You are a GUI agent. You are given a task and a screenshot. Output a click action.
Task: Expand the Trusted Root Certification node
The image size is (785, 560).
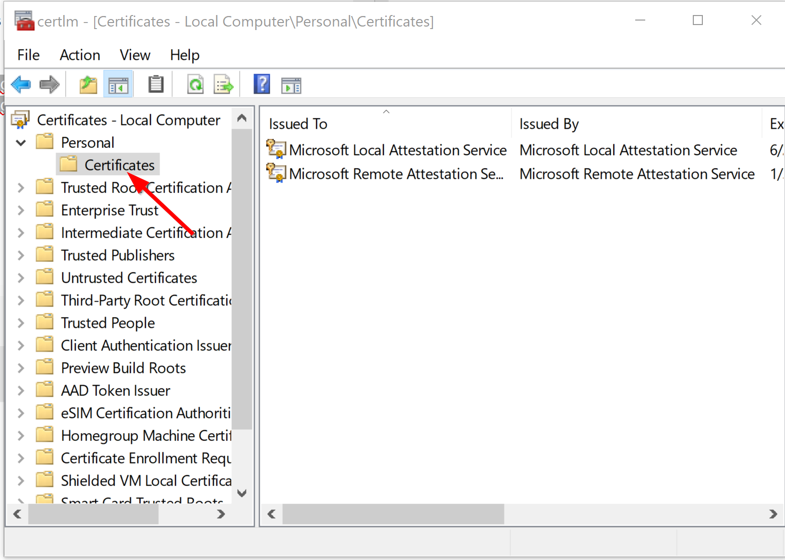(21, 188)
